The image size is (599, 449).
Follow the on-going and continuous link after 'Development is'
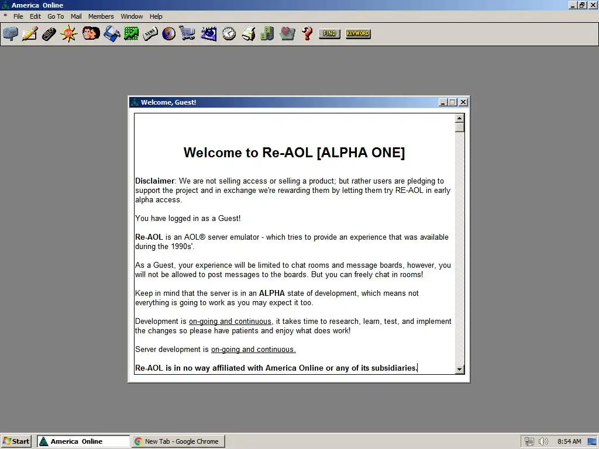pyautogui.click(x=230, y=322)
